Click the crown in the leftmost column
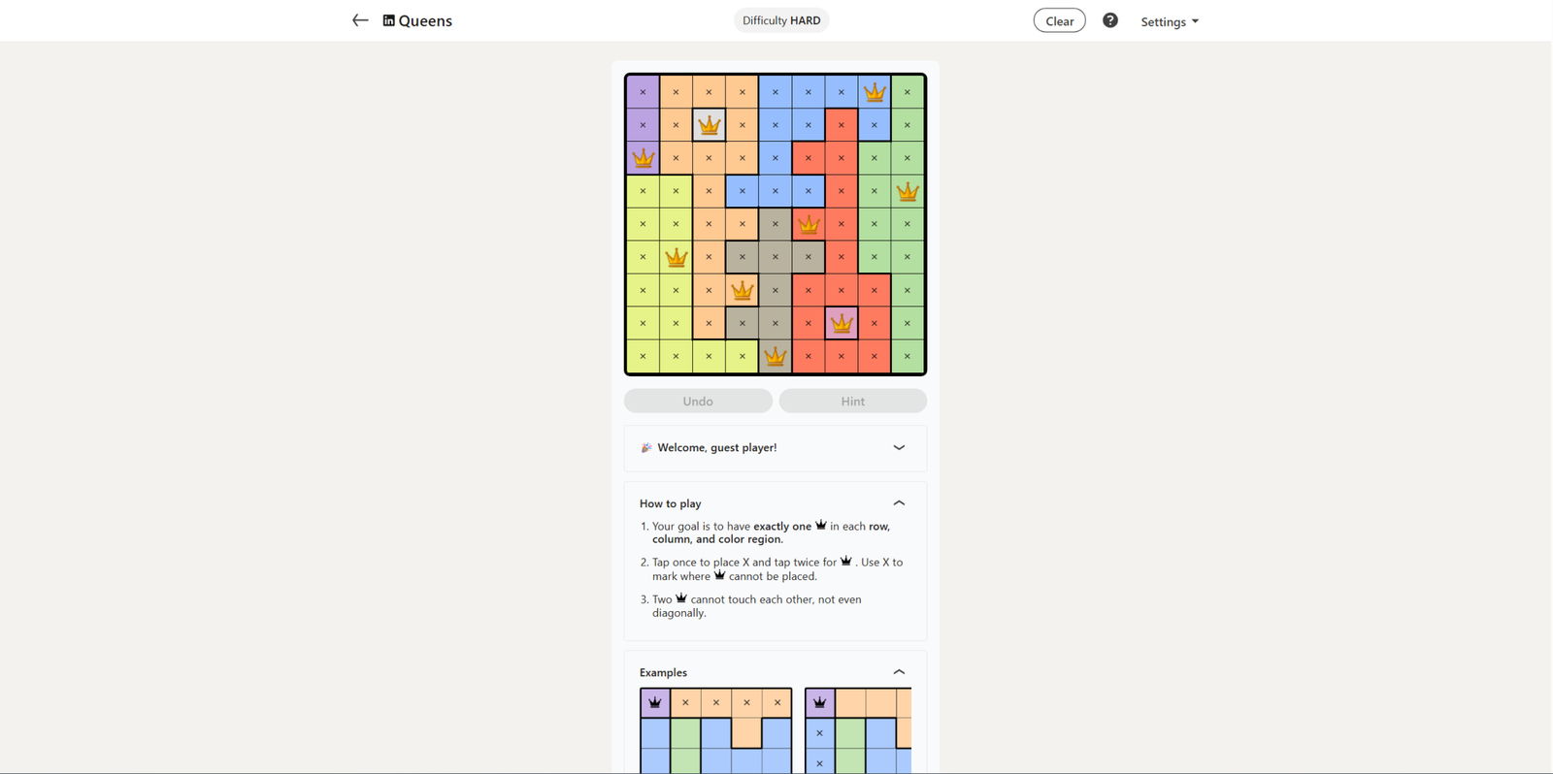 (643, 158)
